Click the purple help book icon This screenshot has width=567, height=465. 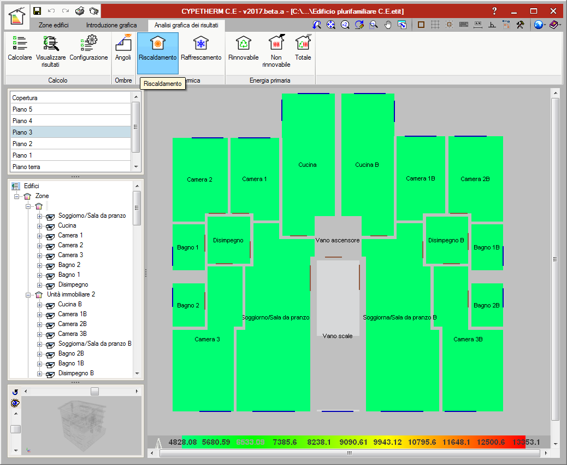(553, 25)
